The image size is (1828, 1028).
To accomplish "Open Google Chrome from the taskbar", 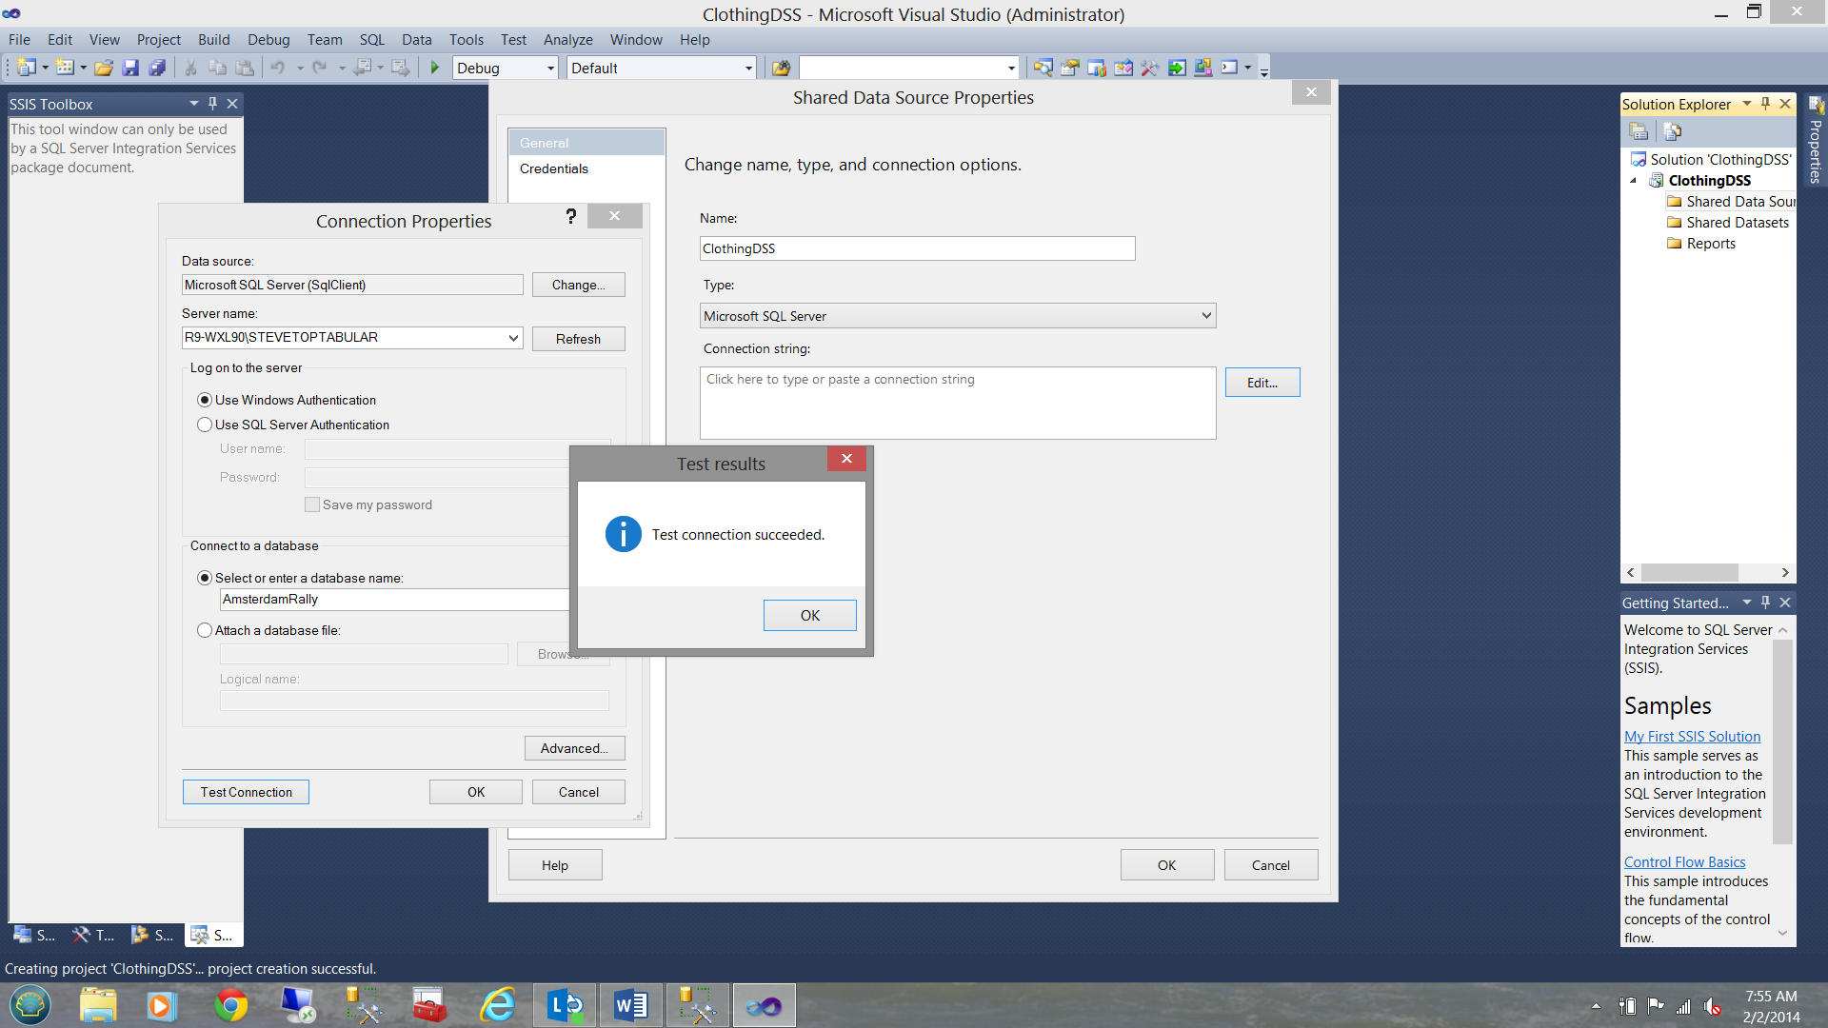I will click(230, 1005).
